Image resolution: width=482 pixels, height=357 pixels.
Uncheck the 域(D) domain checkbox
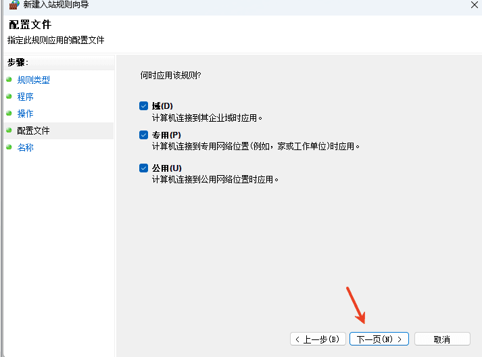point(143,105)
